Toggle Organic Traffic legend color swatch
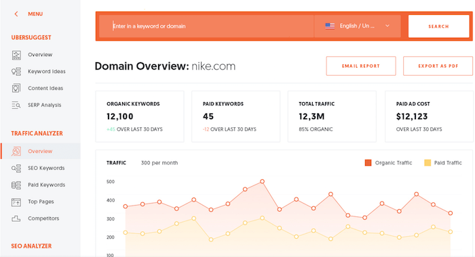Viewport: 475px width, 257px height. click(x=368, y=163)
